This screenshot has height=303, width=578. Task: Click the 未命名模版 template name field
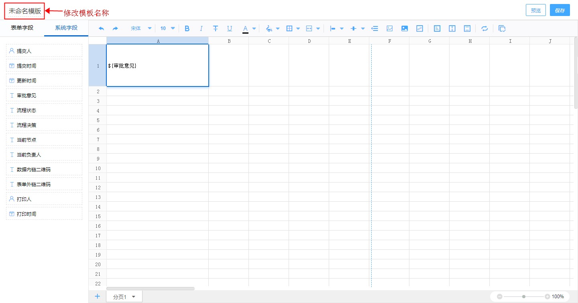[24, 11]
